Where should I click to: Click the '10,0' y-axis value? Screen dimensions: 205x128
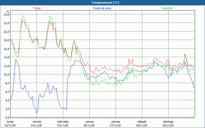point(7,74)
